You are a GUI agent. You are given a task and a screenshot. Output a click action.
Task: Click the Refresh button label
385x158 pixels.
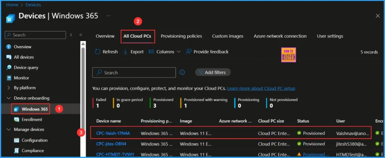(110, 52)
